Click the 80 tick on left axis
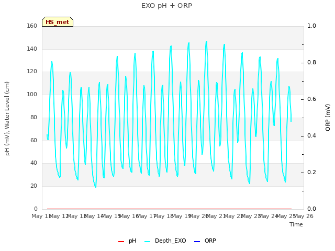This screenshot has height=251, width=335. 33,117
